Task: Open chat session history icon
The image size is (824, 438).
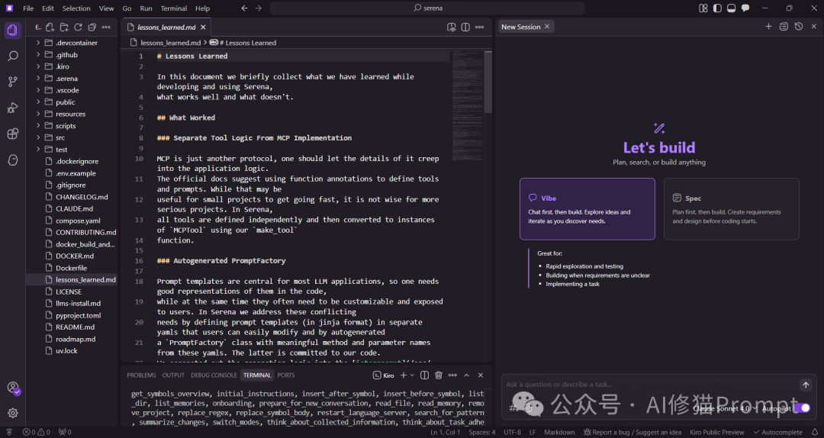Action: 799,26
